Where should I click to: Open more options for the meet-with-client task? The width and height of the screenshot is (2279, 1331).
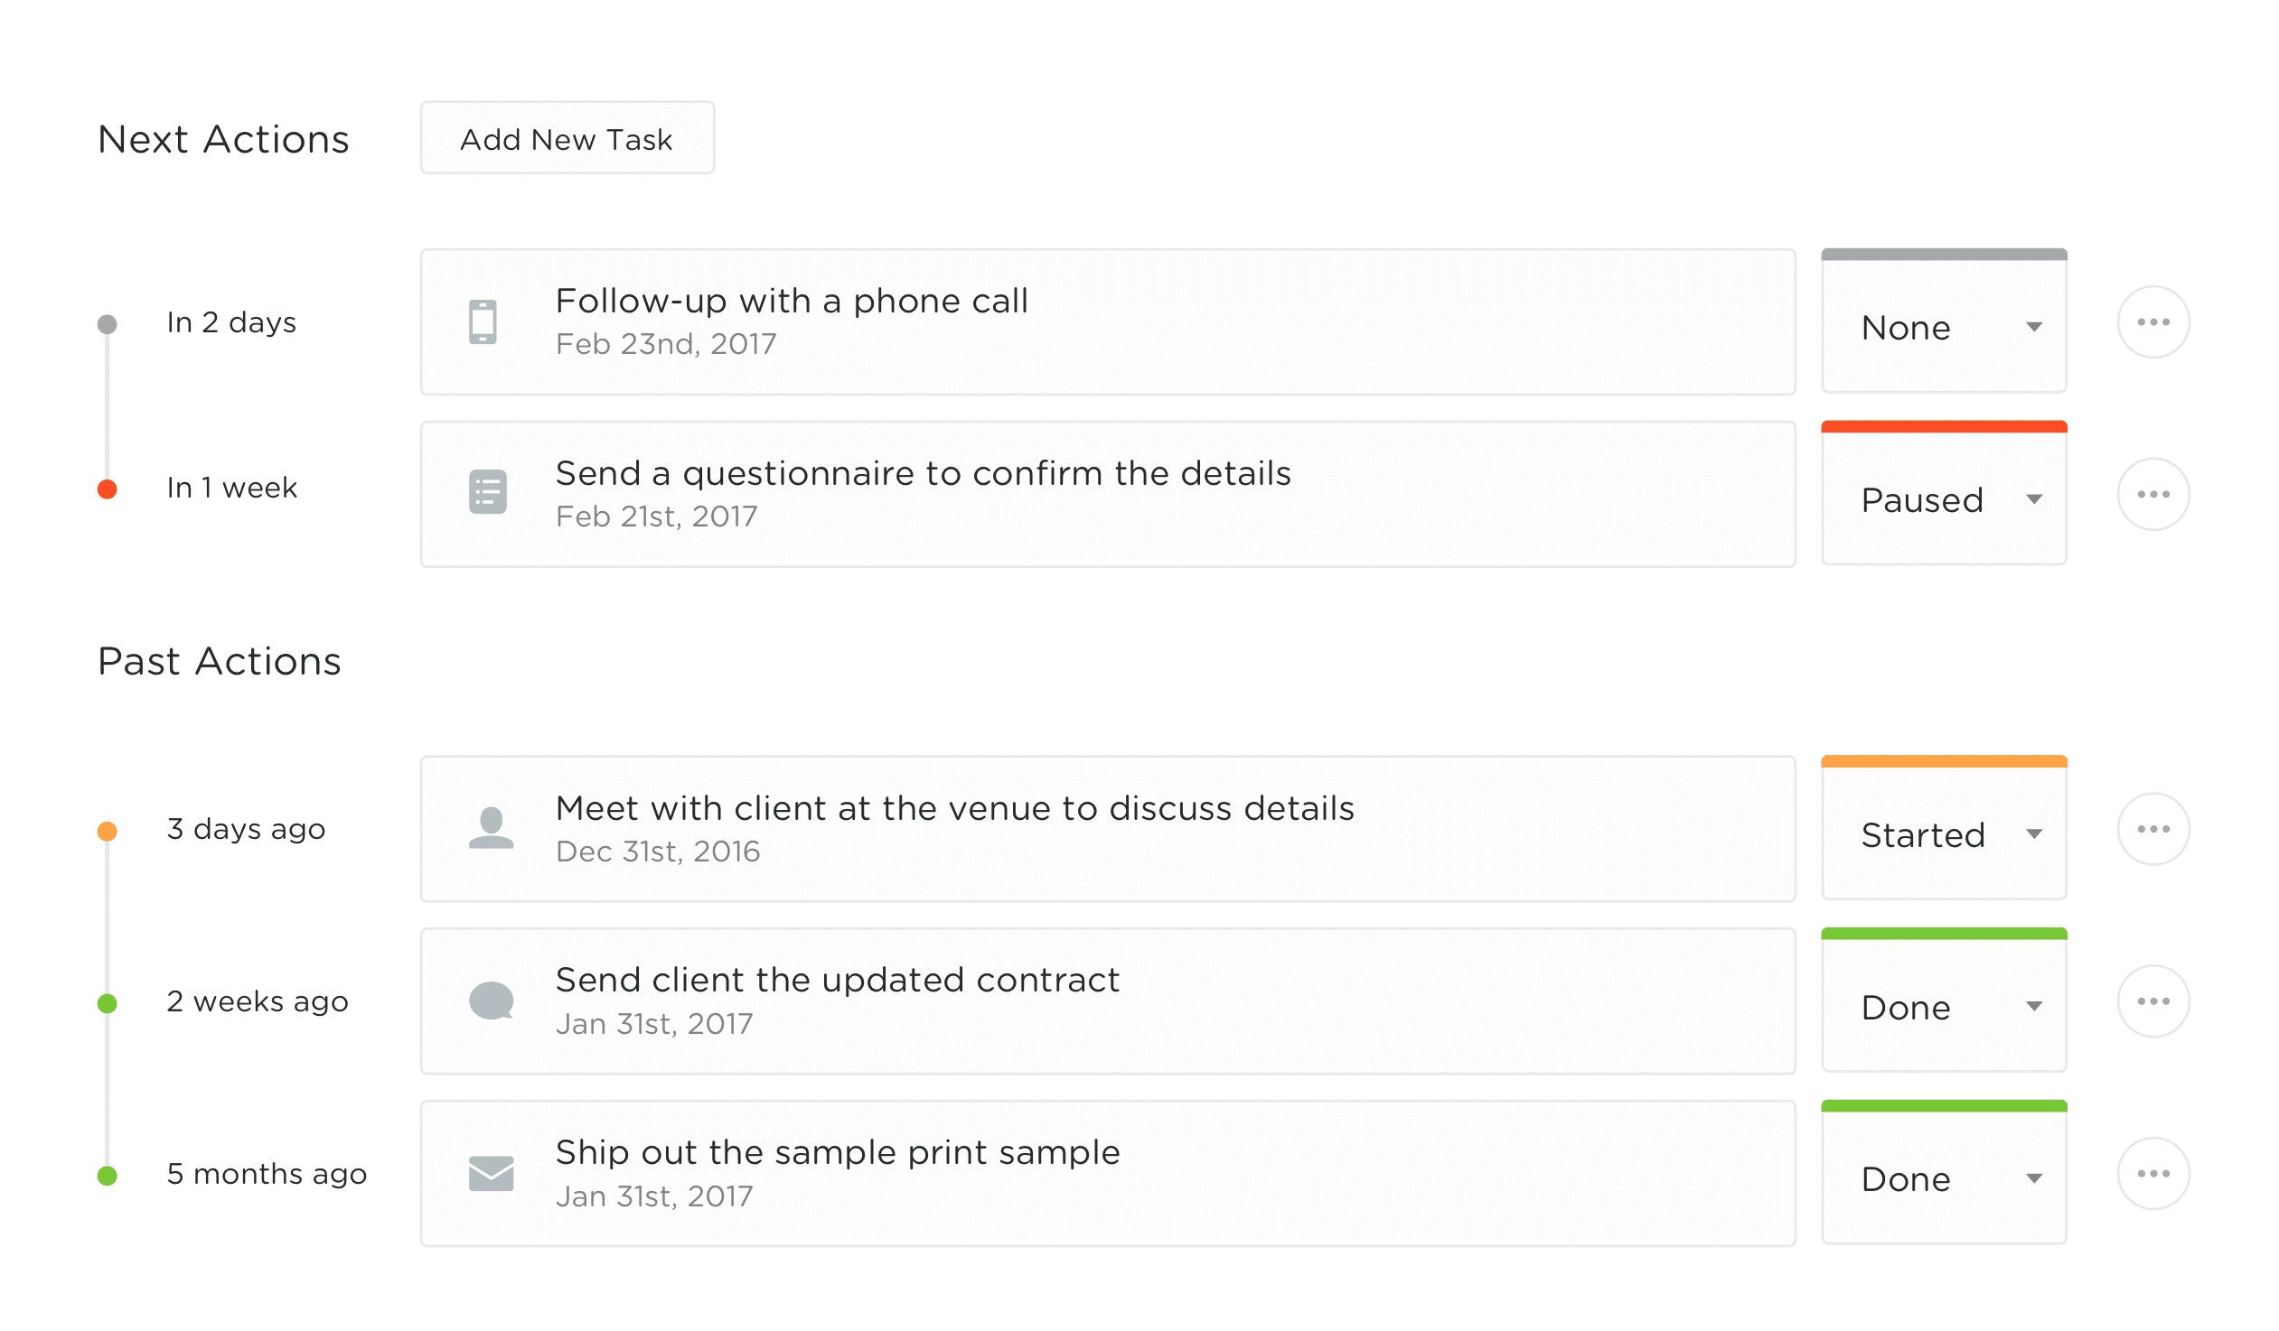2154,830
